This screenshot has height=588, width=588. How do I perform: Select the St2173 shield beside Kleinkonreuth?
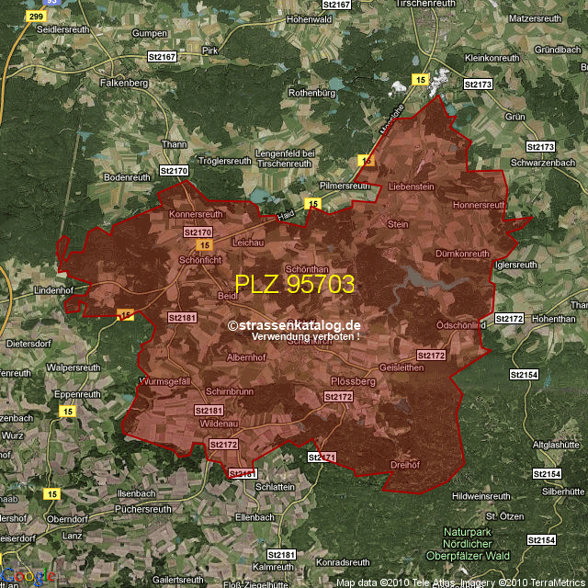click(x=478, y=84)
